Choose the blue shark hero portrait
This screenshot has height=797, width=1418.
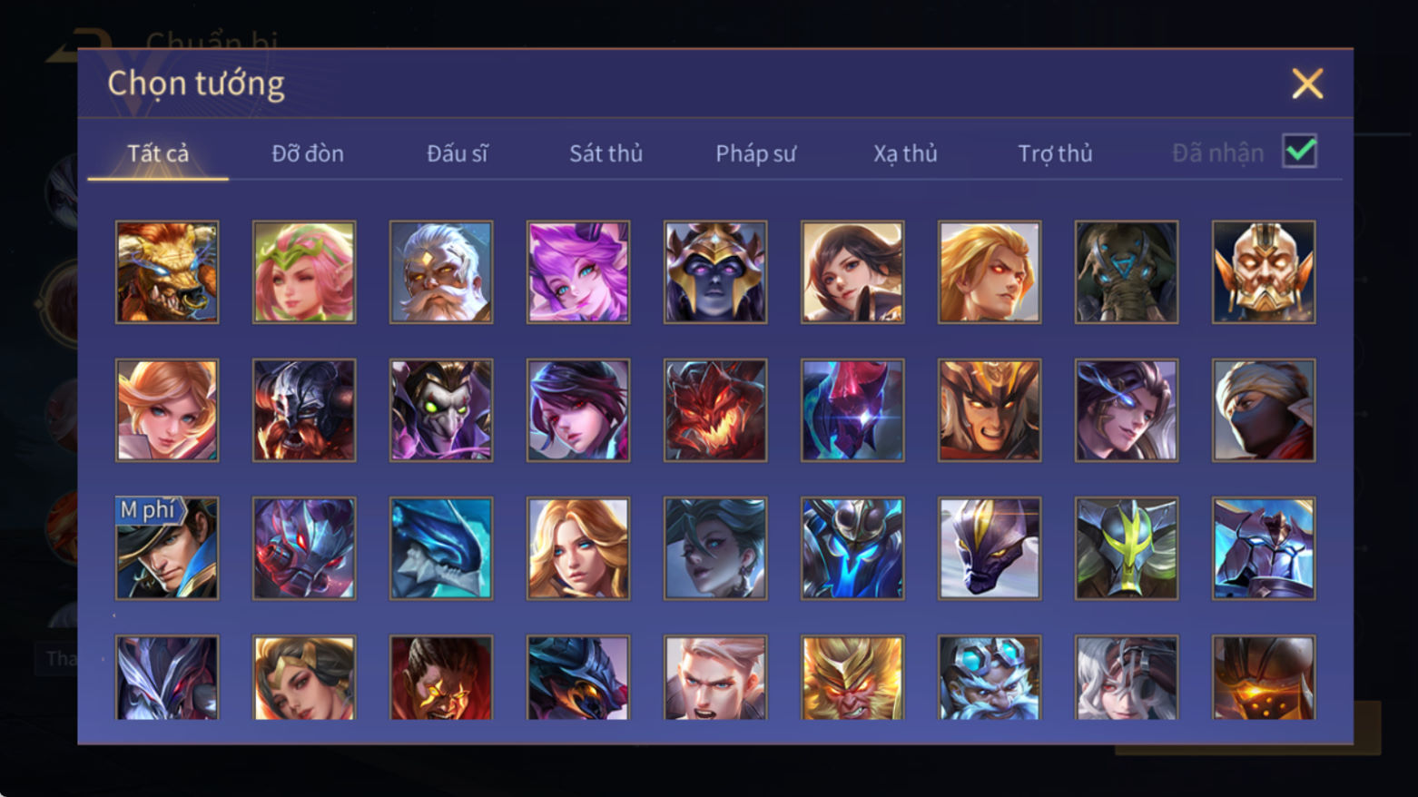441,548
